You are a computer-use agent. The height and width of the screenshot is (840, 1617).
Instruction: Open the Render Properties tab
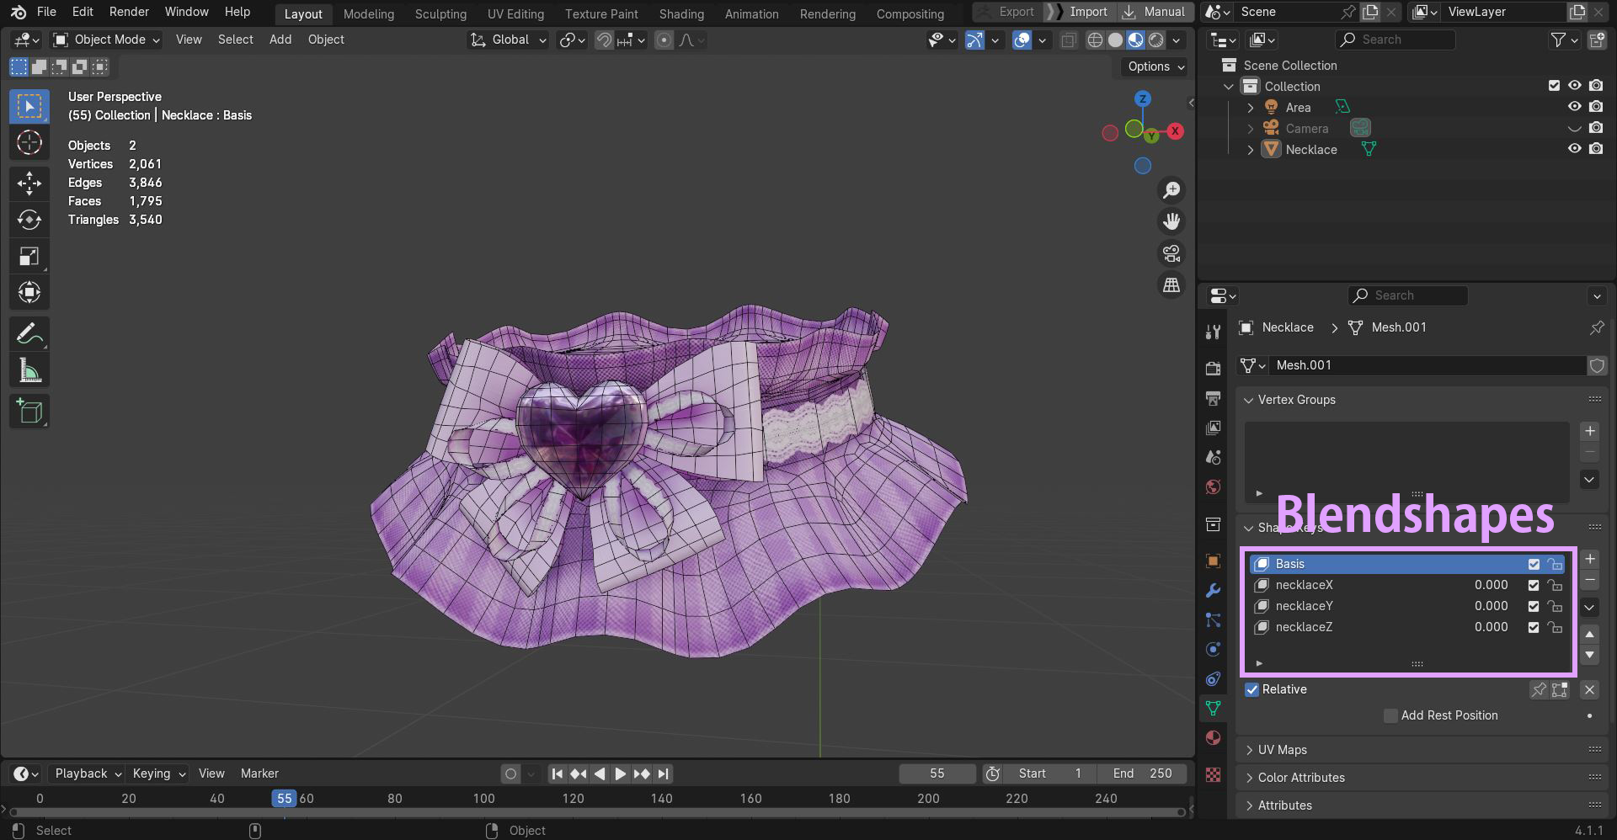tap(1213, 369)
